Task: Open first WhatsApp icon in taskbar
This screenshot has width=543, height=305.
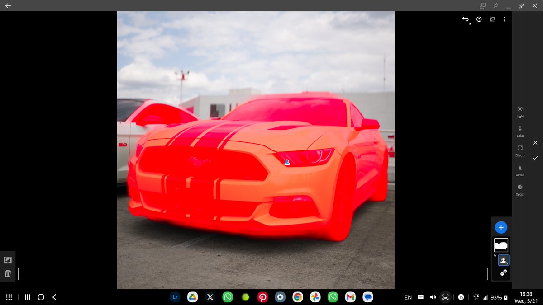Action: 228,297
